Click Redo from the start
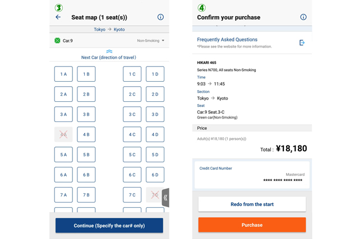 [x=252, y=204]
